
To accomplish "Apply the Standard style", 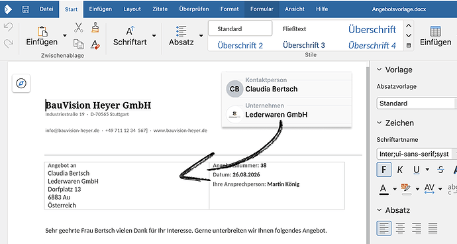I will point(240,29).
